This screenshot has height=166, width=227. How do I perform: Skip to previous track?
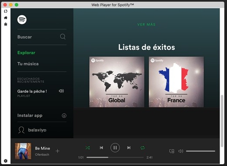pos(101,148)
